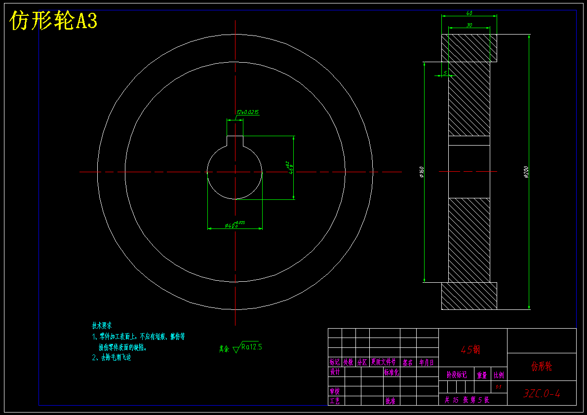
Task: Select the "批准" title block label
Action: pos(390,401)
